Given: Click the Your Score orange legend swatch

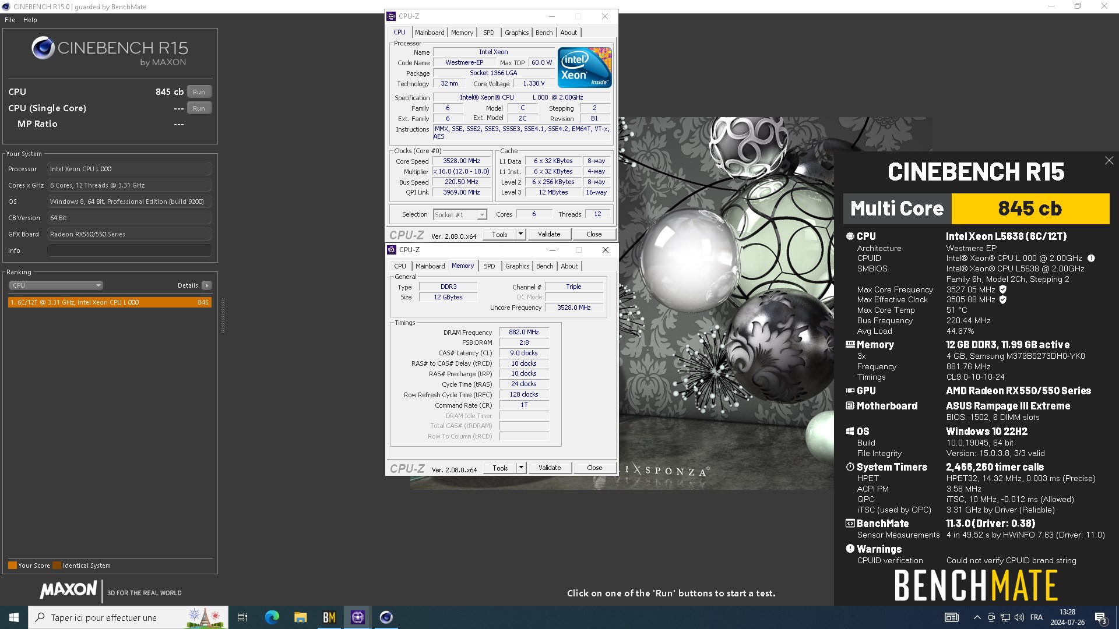Looking at the screenshot, I should click(x=12, y=565).
